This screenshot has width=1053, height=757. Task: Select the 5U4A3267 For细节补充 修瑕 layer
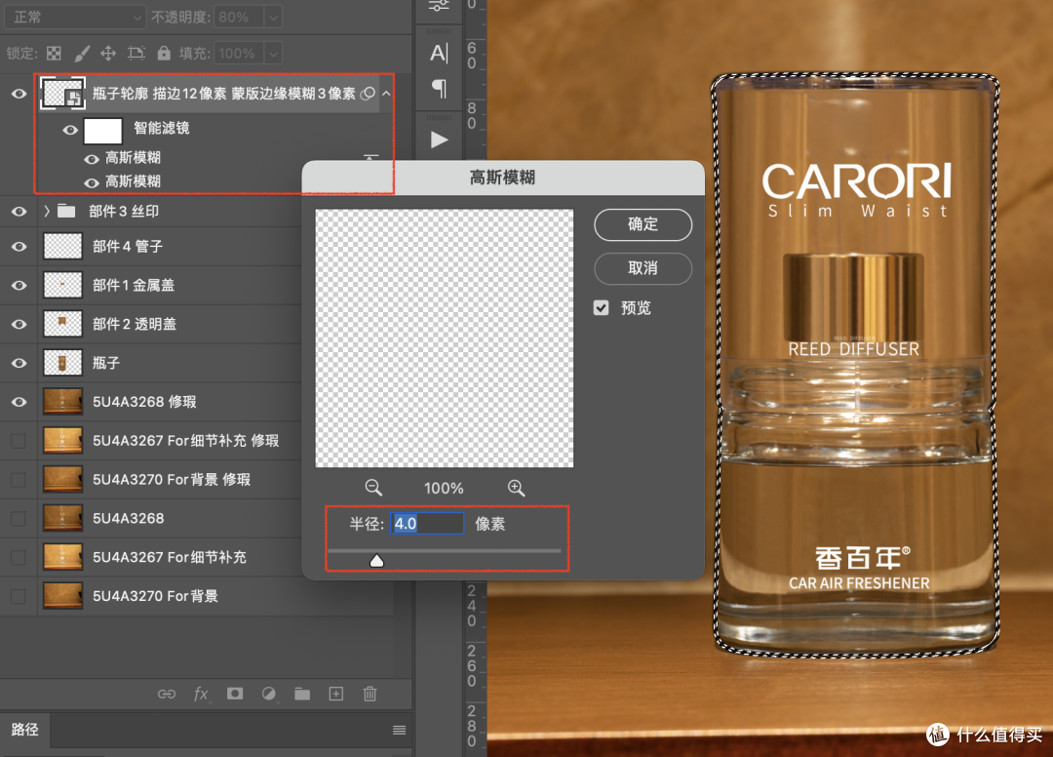click(186, 441)
